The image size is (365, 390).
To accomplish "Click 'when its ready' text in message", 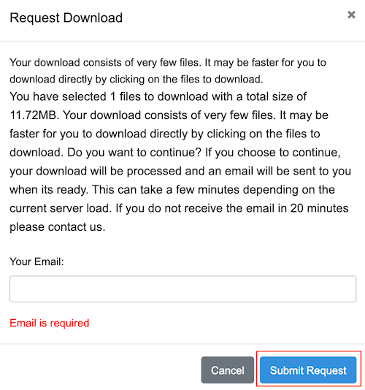I will coord(49,190).
